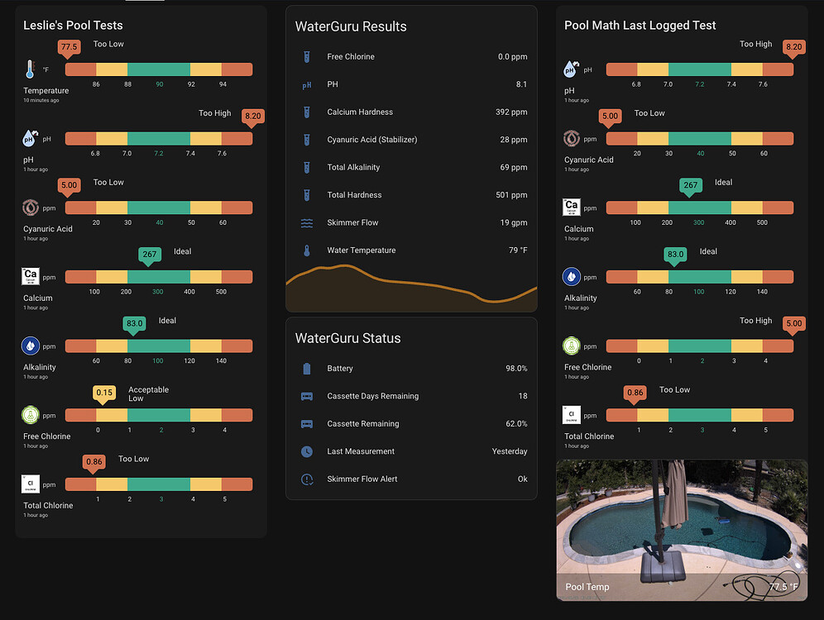Click the WaterGuru Status card title

(x=348, y=339)
